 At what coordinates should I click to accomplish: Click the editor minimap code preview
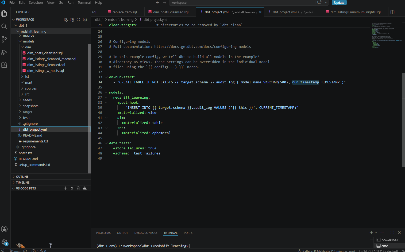(x=386, y=35)
